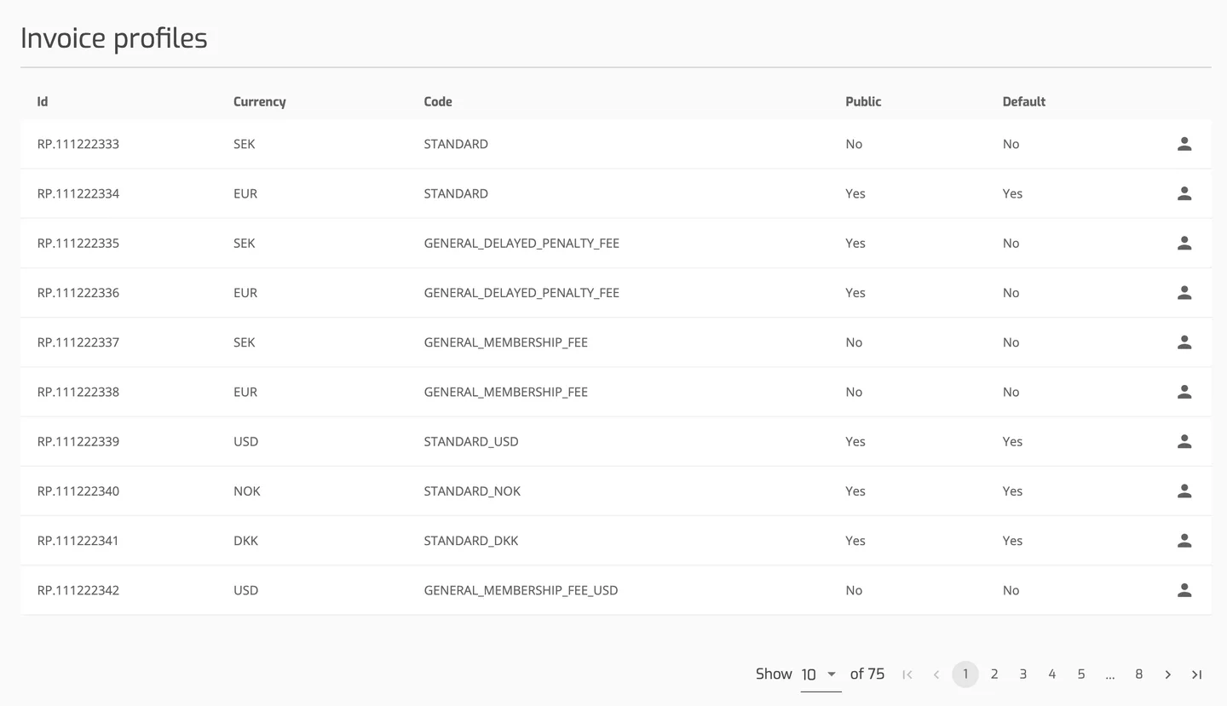Click GENERAL_MEMBERSHIP_FEE_USD code cell
Screen dimensions: 1227x706
click(521, 590)
